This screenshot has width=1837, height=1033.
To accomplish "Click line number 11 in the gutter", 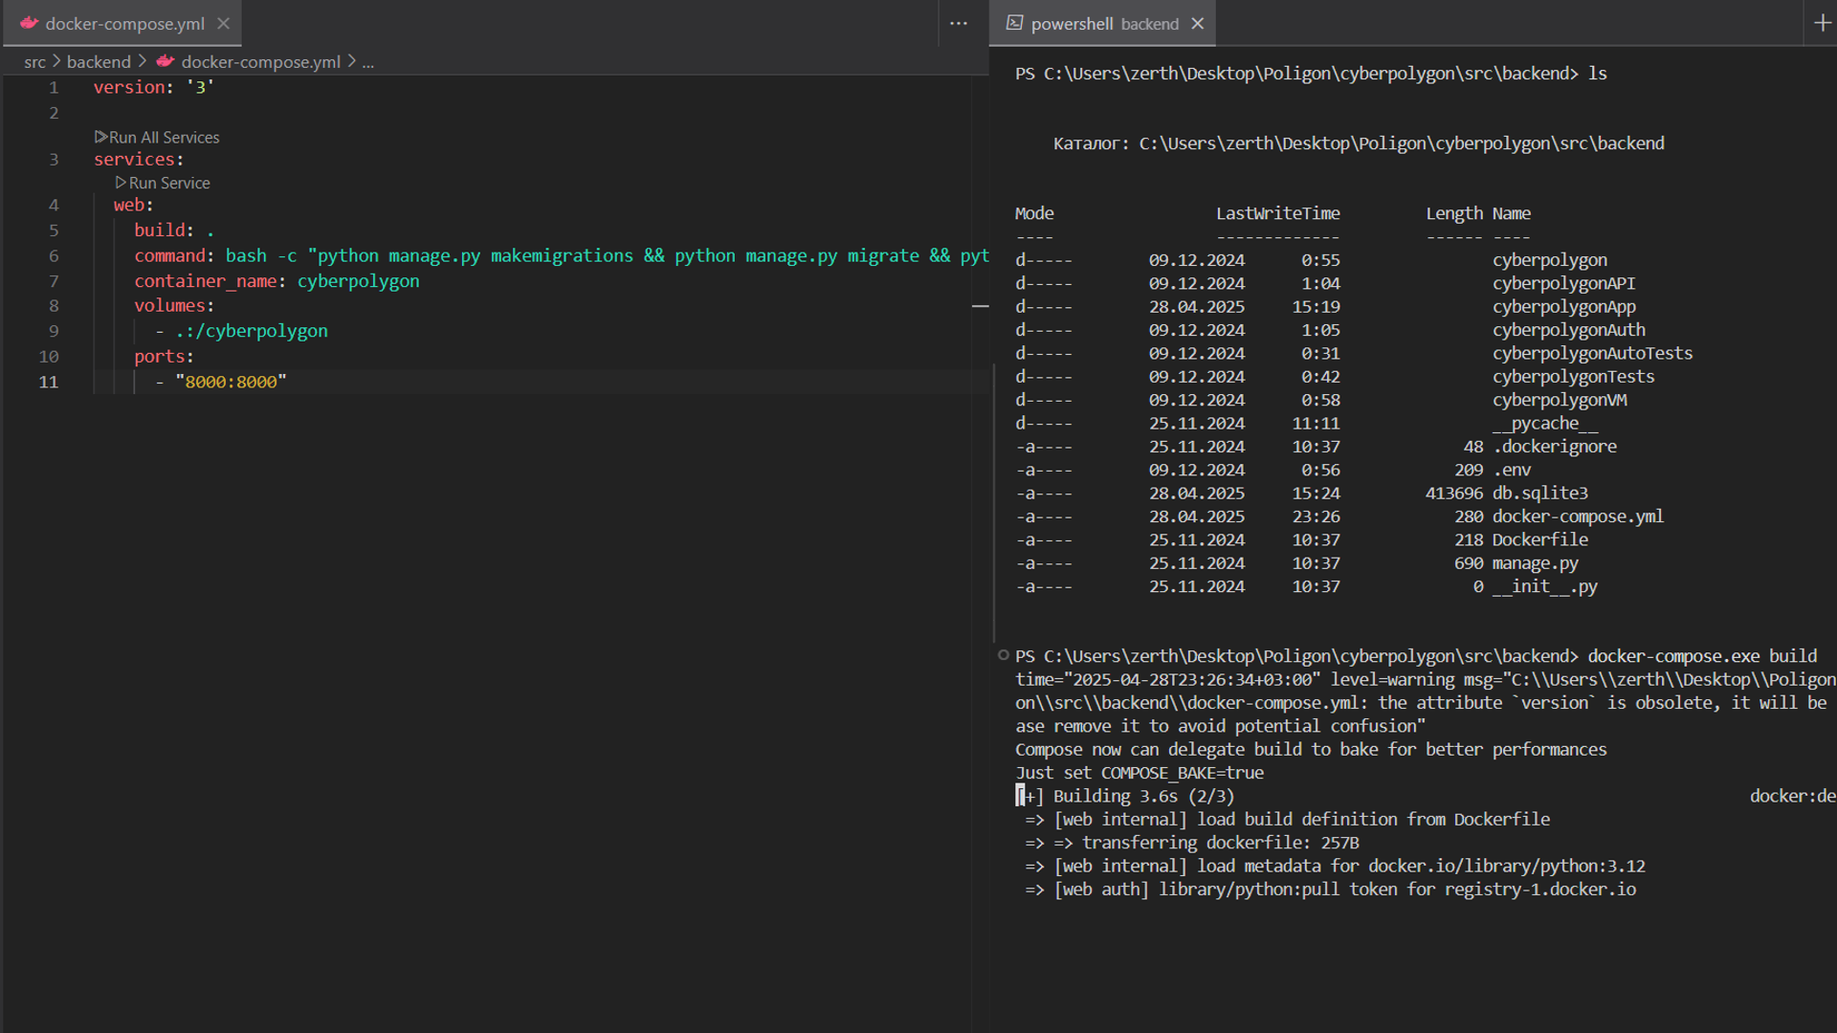I will coord(49,382).
